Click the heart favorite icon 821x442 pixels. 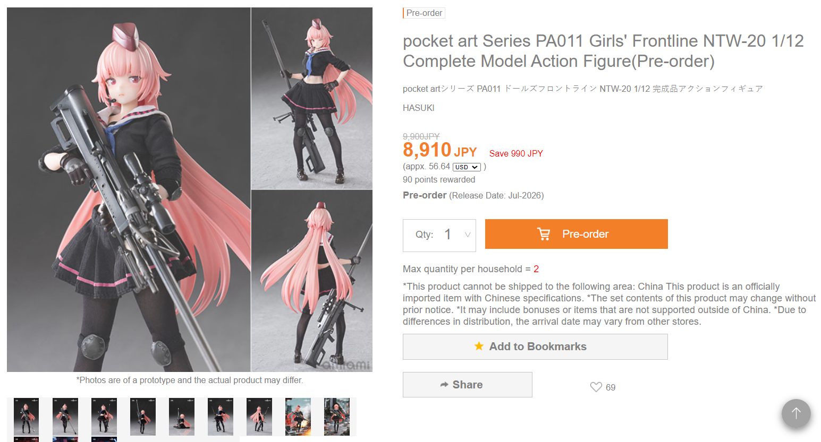pos(596,387)
